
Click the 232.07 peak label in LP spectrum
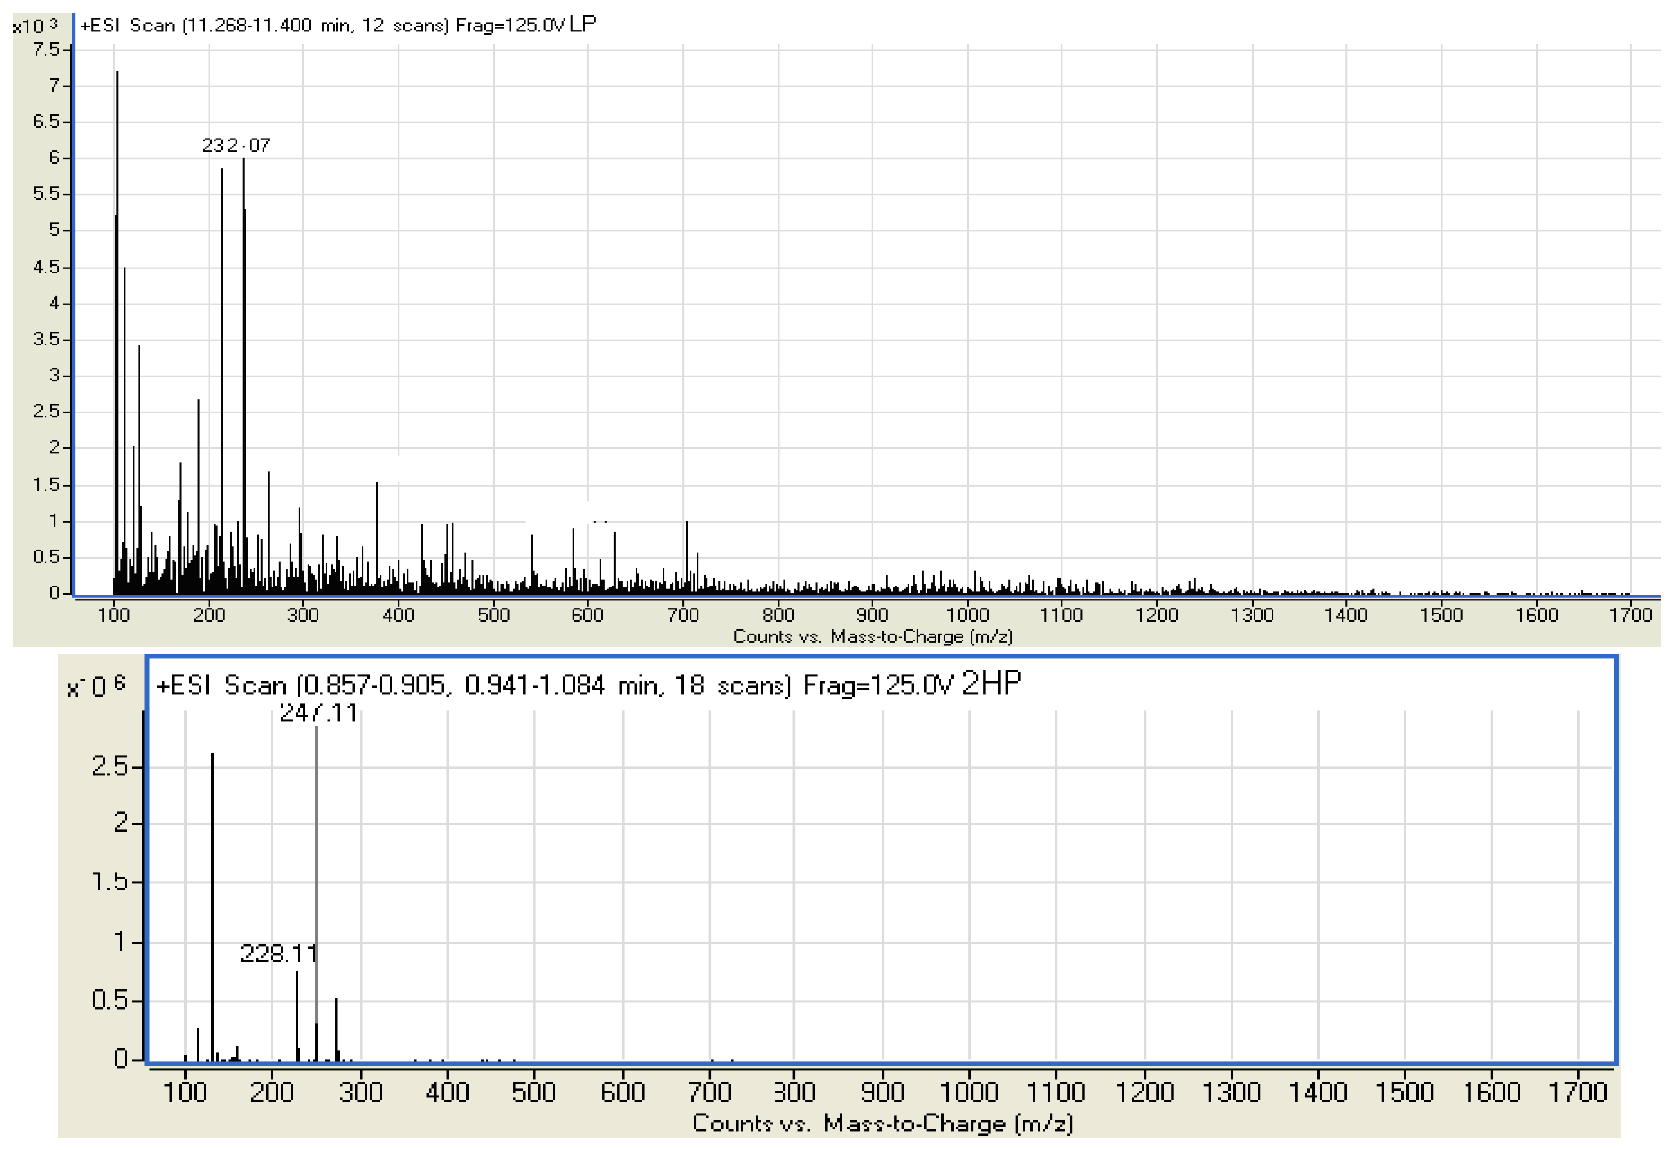point(236,145)
